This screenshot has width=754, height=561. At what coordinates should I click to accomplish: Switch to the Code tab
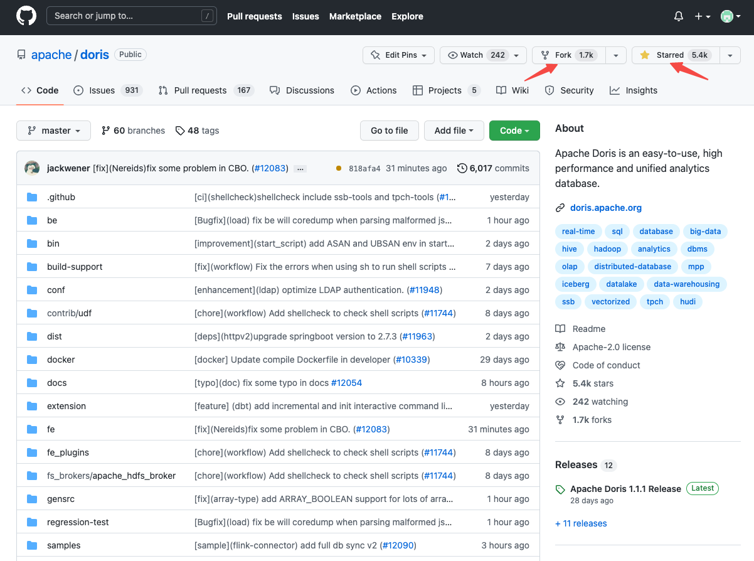pos(40,90)
